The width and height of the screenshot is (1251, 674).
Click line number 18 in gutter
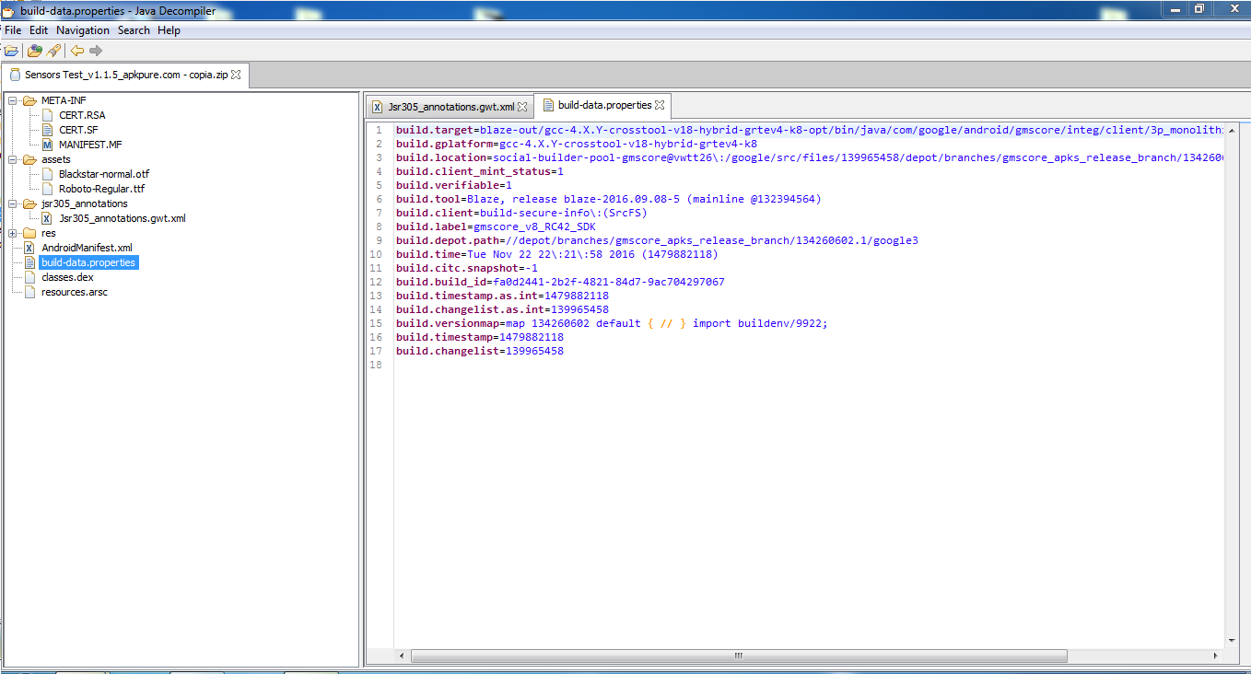click(x=375, y=365)
